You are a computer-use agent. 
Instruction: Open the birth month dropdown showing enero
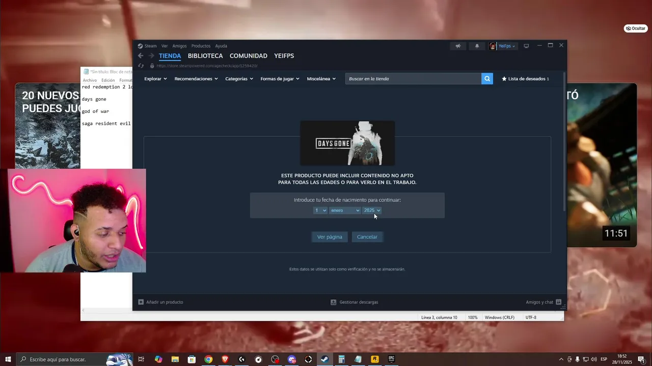[345, 210]
